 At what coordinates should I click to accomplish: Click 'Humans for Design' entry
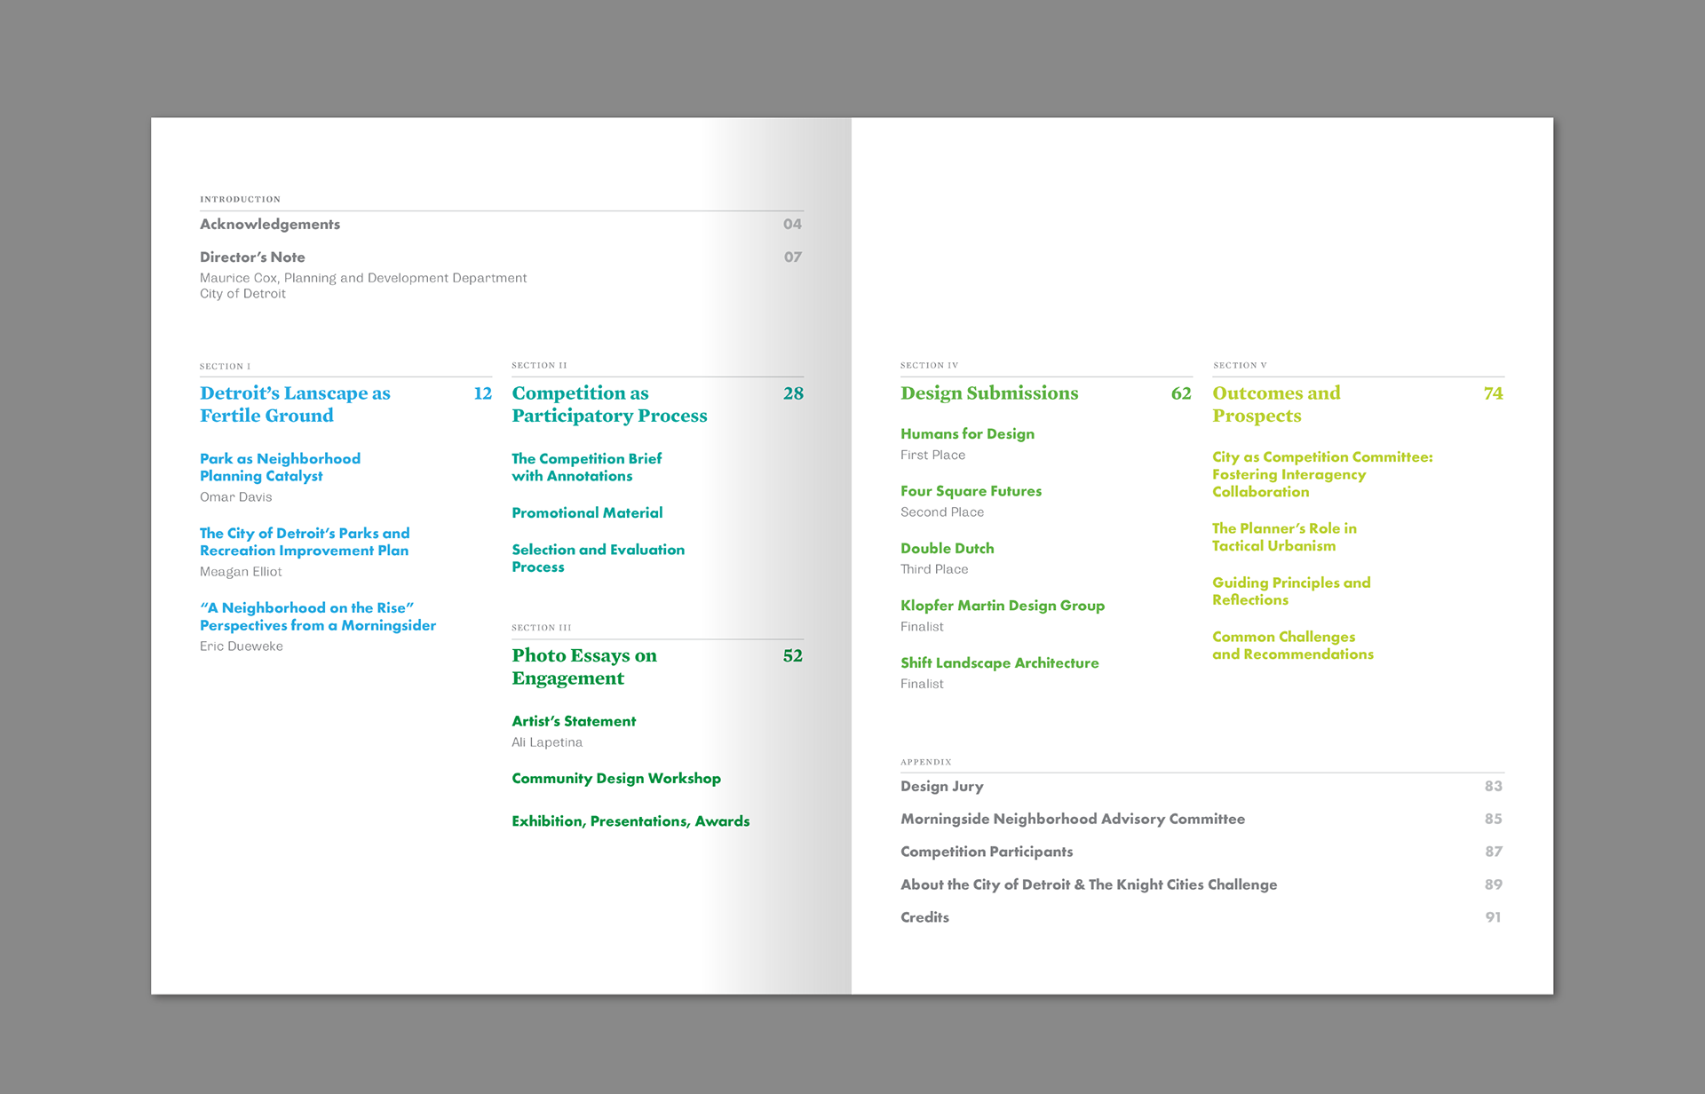(967, 434)
